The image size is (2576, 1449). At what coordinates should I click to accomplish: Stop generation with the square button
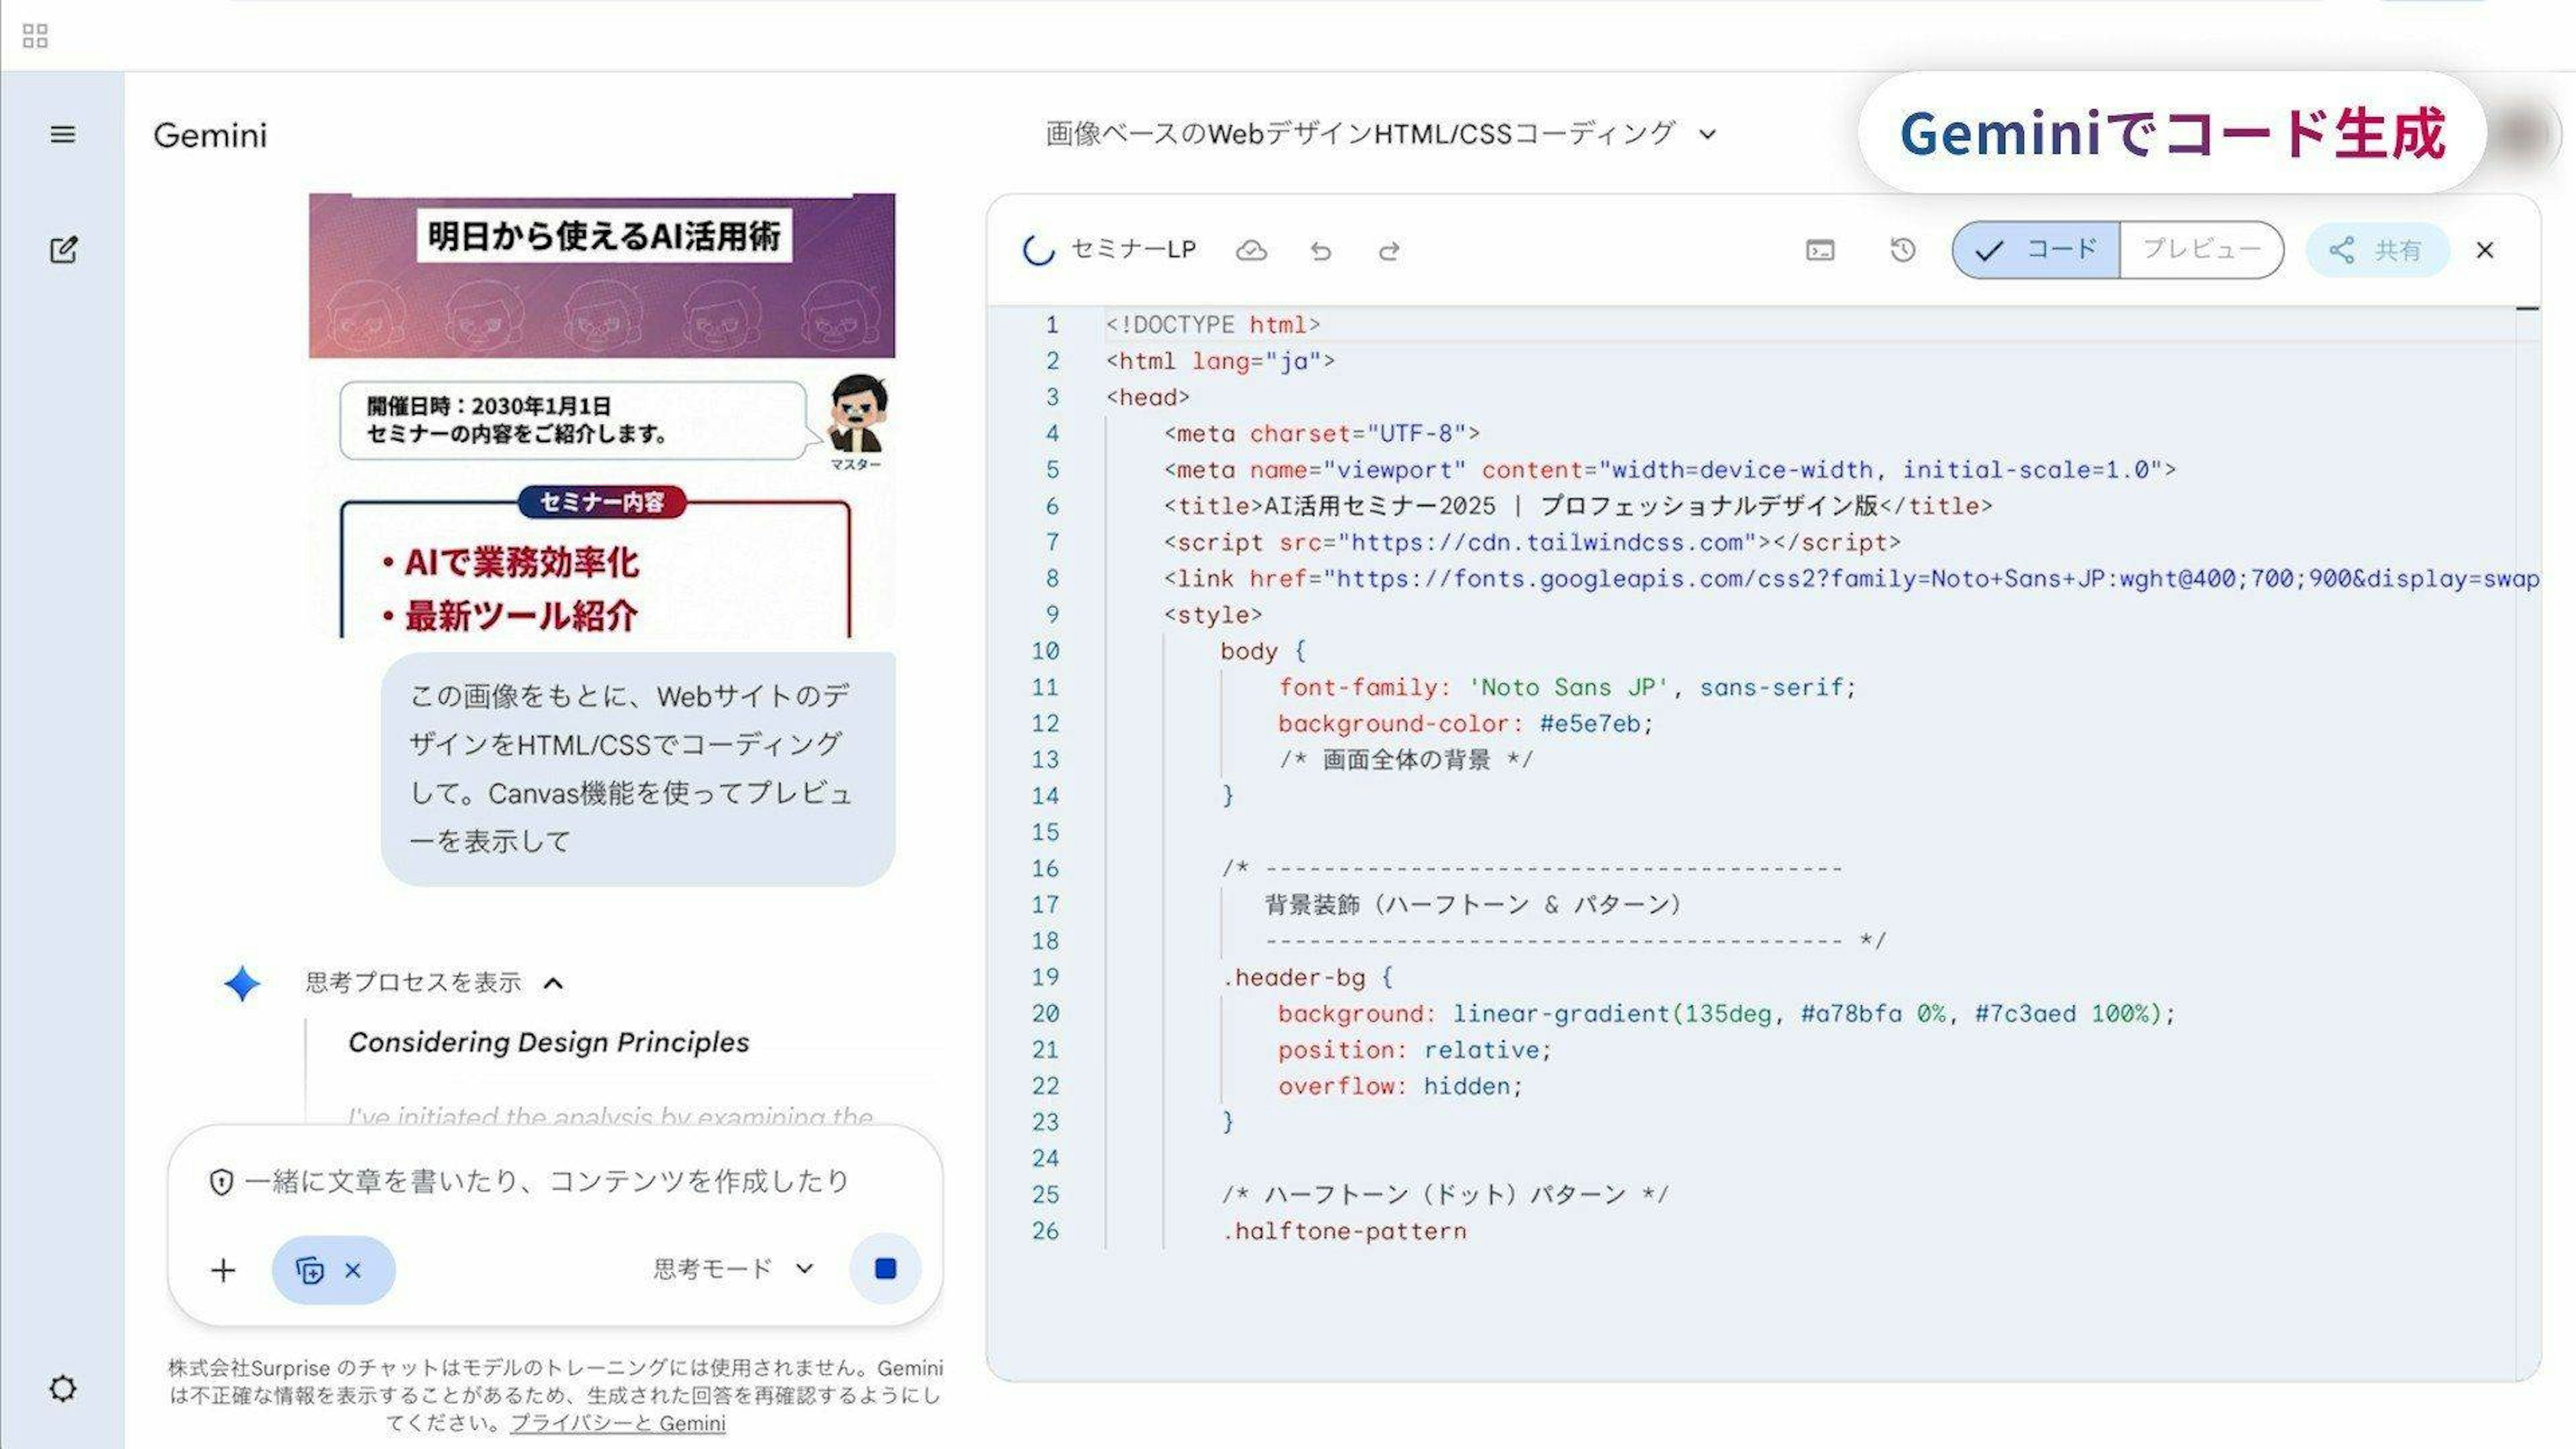click(885, 1269)
